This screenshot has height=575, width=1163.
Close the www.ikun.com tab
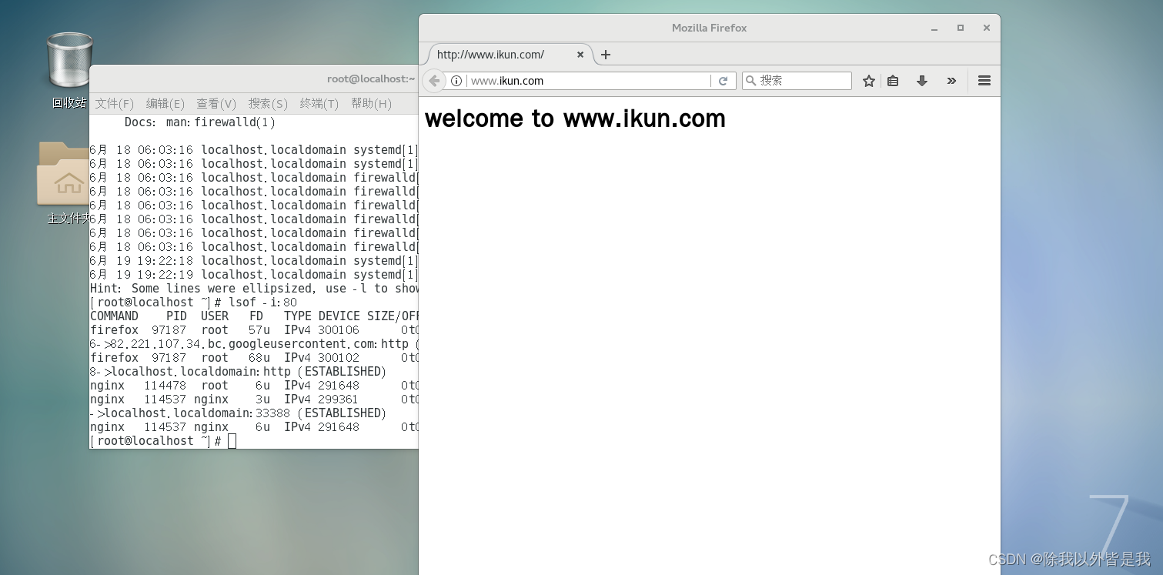(580, 55)
